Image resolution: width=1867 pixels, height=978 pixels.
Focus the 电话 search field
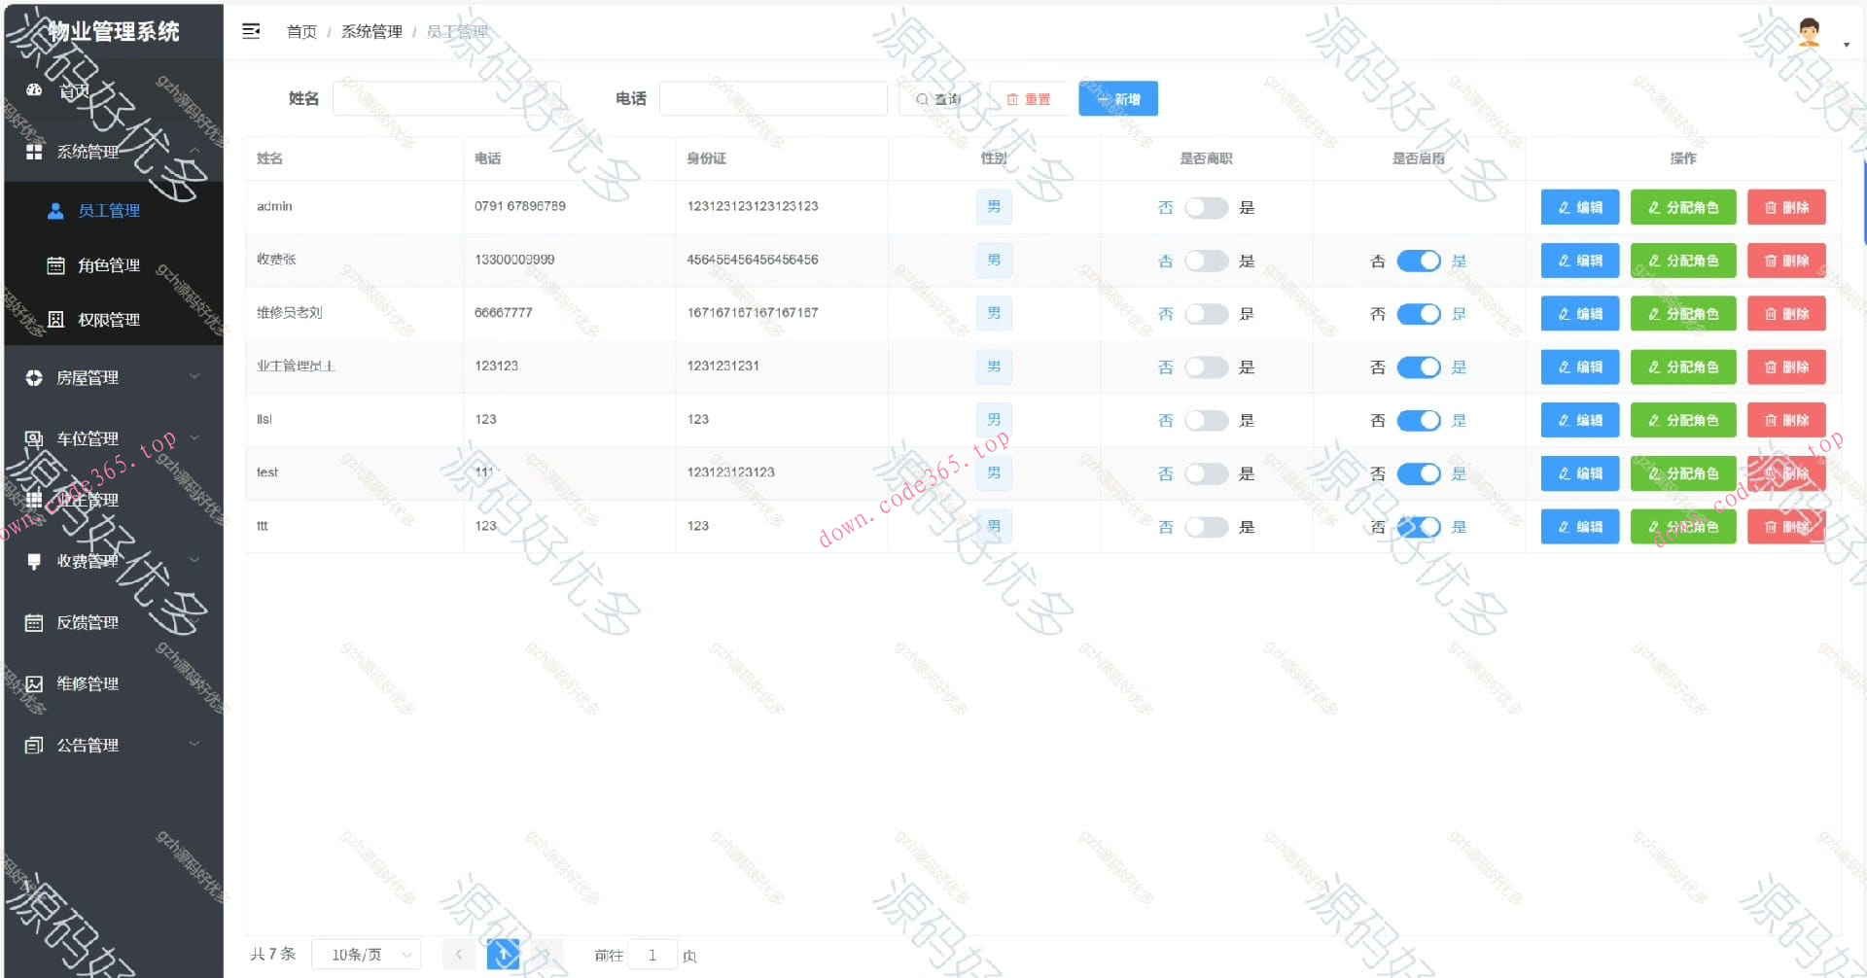tap(773, 98)
